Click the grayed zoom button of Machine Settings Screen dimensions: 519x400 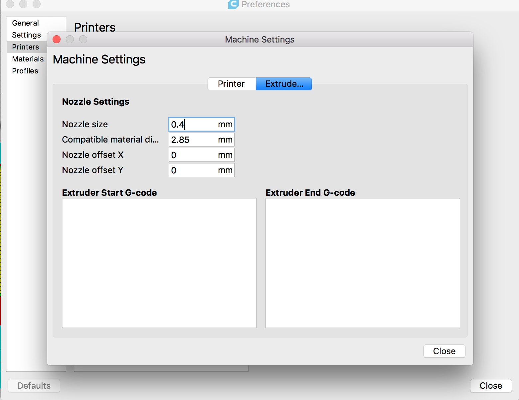click(83, 39)
